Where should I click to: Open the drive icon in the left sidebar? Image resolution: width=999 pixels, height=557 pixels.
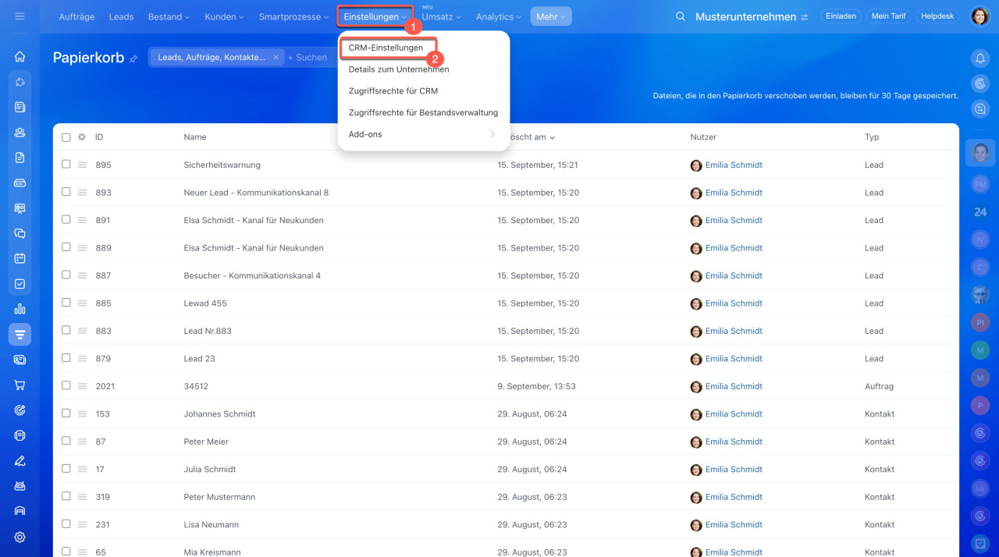20,183
